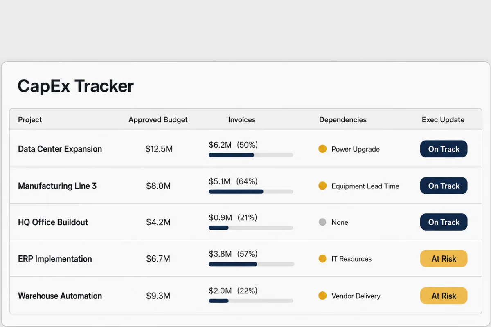Click ERP Implementation At Risk badge
This screenshot has width=491, height=327.
pos(444,259)
